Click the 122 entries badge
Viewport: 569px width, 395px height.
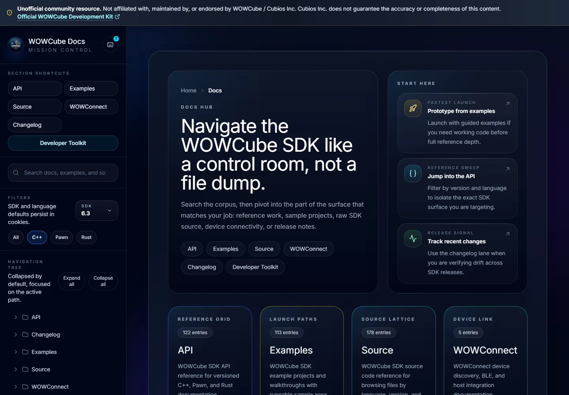pos(195,333)
